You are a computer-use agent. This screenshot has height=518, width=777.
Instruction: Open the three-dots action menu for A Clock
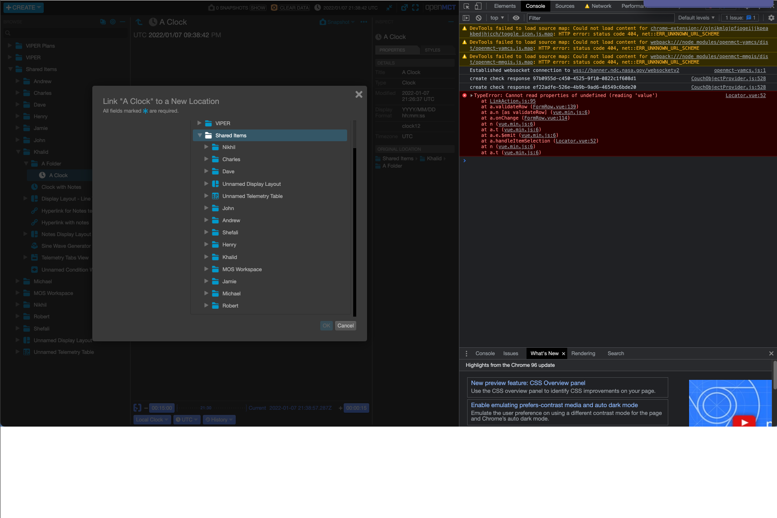[x=363, y=22]
